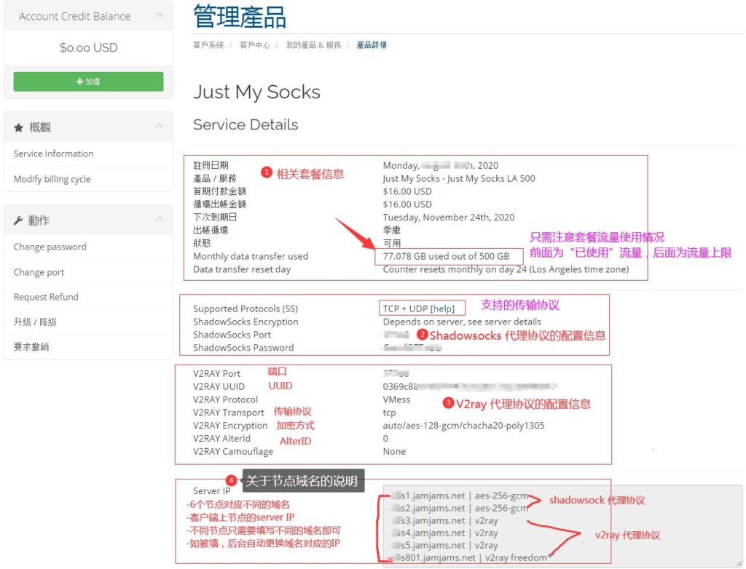Open the [help] link beside TCP + UDP

pyautogui.click(x=442, y=309)
